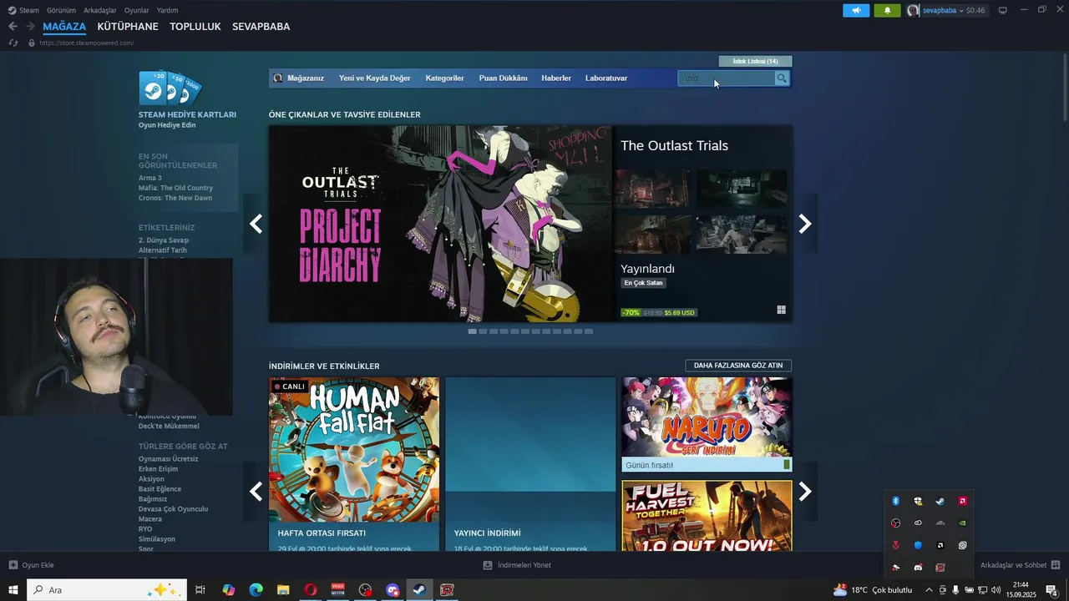The height and width of the screenshot is (601, 1069).
Task: Switch to the TOPLULUK tab
Action: click(195, 27)
